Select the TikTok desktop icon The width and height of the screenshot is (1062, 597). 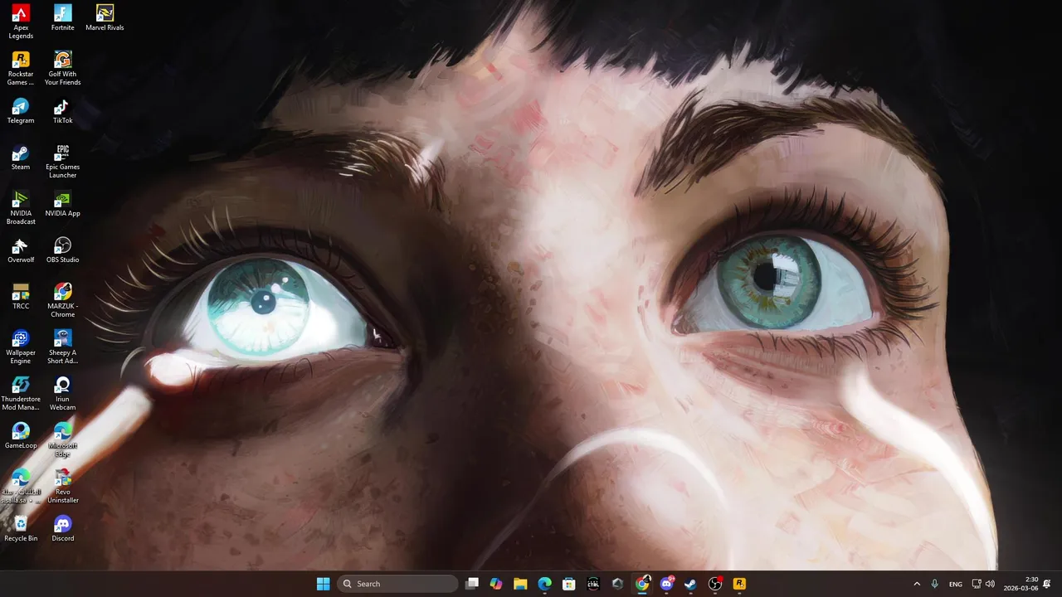click(x=62, y=110)
